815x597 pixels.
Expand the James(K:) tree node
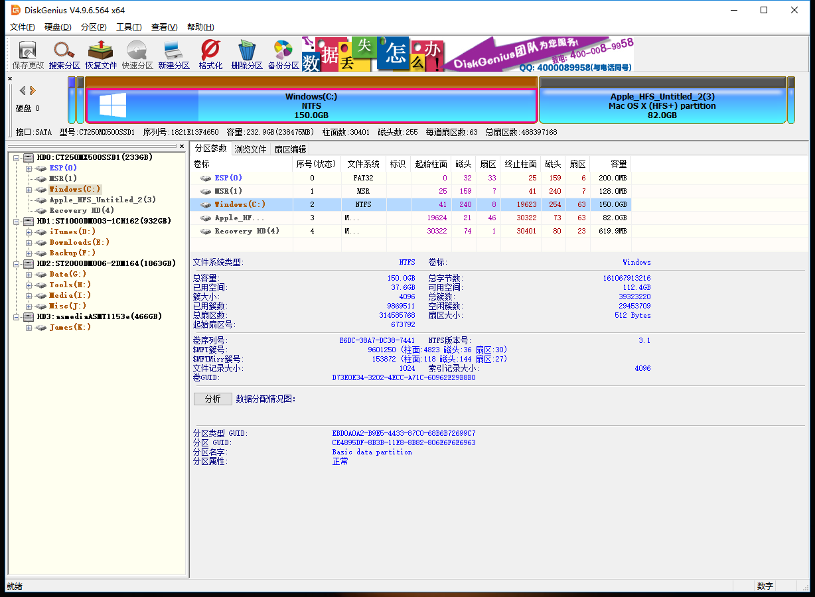[29, 327]
